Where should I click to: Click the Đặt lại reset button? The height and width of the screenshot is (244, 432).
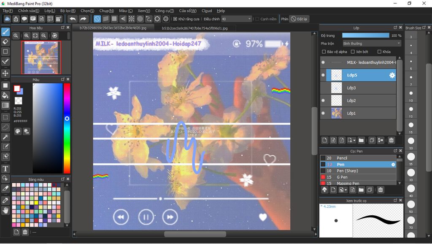(x=299, y=19)
